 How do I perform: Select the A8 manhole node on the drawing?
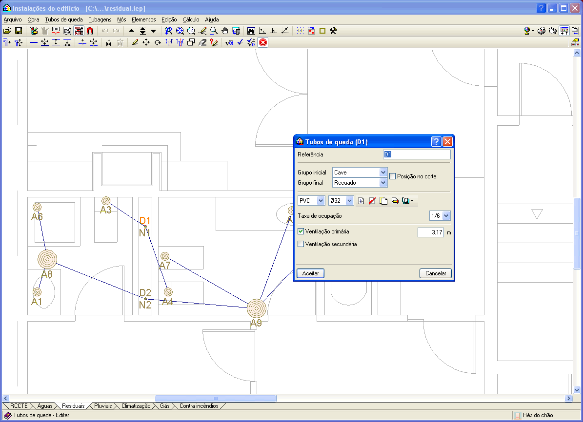click(x=47, y=259)
